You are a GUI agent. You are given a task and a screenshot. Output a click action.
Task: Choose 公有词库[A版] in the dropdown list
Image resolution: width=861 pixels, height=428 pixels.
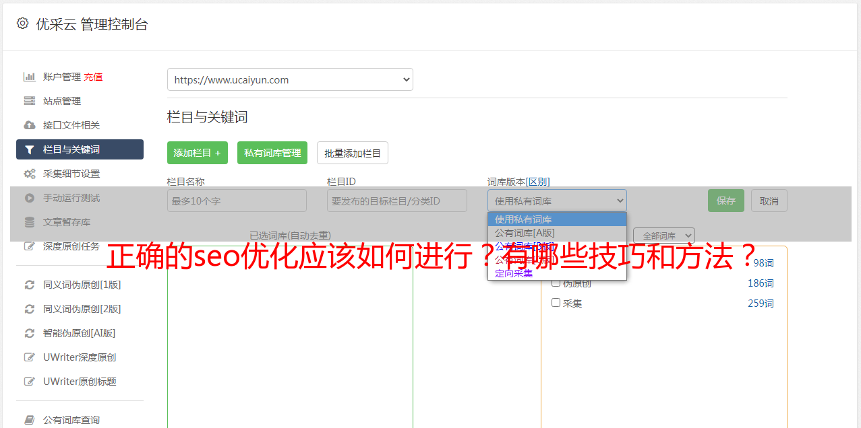[557, 233]
